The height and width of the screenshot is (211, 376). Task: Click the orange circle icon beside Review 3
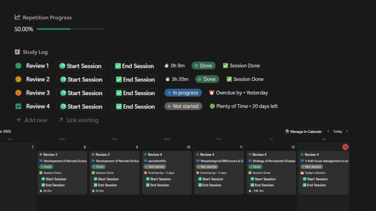pos(18,93)
